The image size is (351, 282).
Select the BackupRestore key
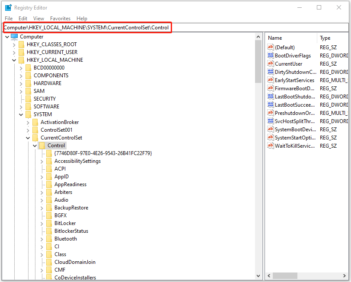tap(71, 208)
